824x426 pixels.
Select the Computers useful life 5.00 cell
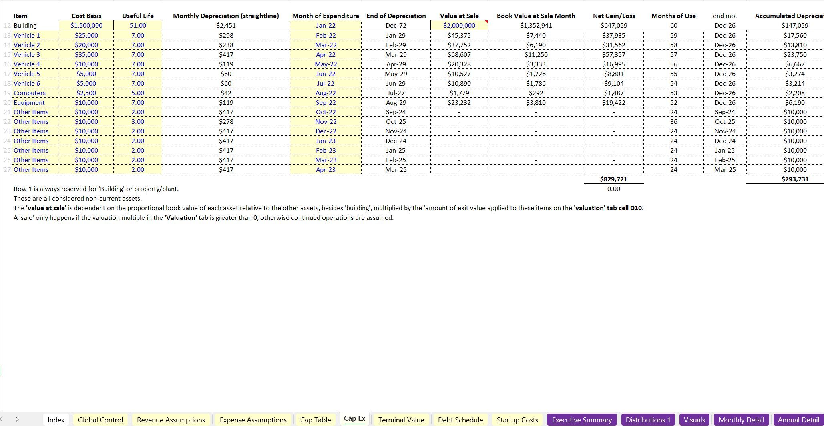138,93
